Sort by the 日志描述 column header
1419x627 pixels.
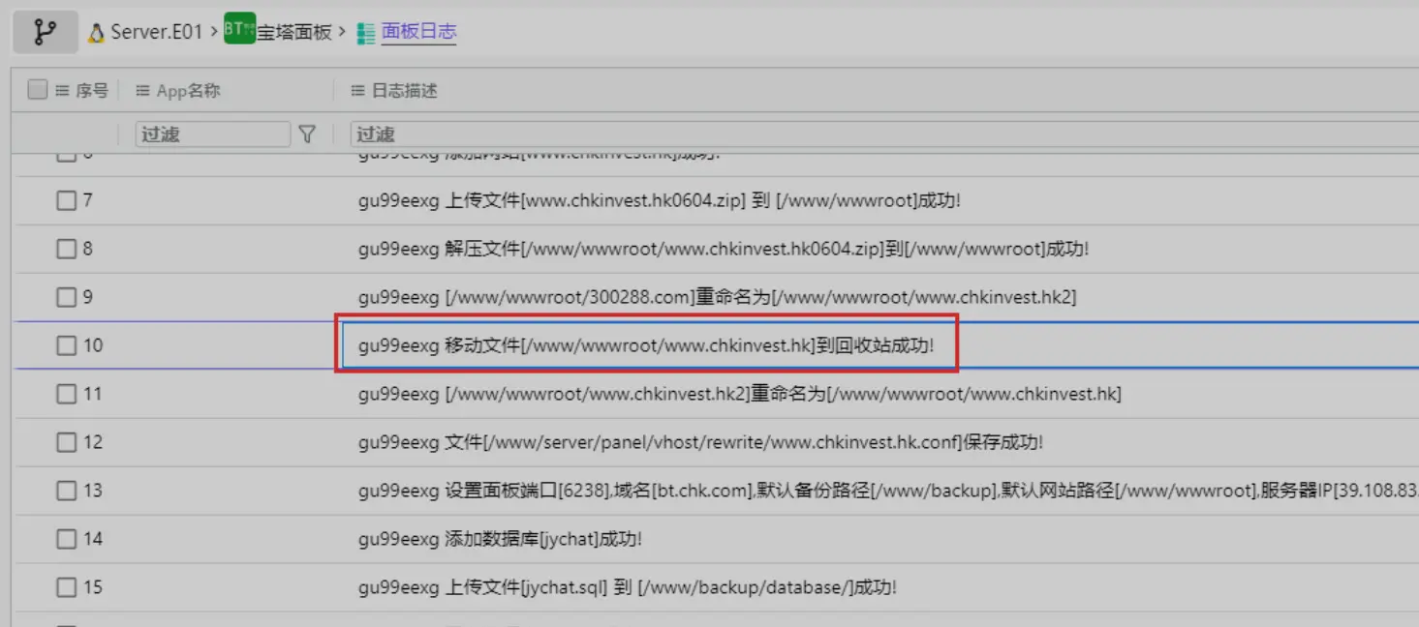coord(405,90)
